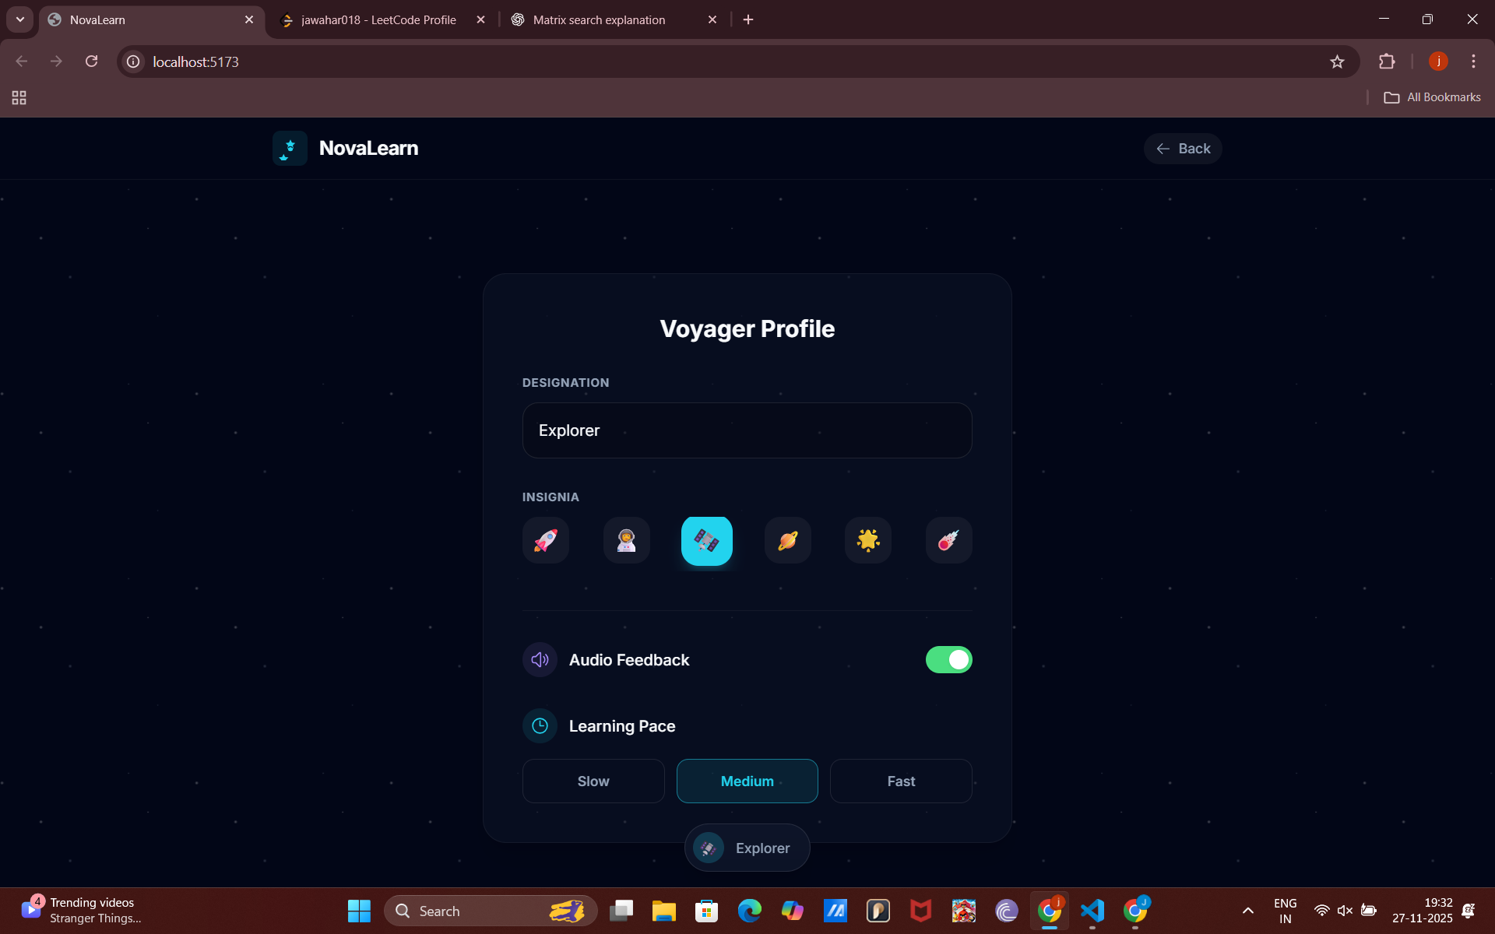Open Chrome three-dot menu
The height and width of the screenshot is (934, 1495).
pyautogui.click(x=1473, y=61)
